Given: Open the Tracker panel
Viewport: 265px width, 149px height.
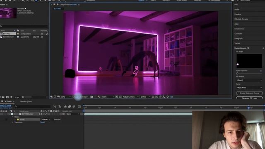Looking at the screenshot, I should tap(237, 43).
